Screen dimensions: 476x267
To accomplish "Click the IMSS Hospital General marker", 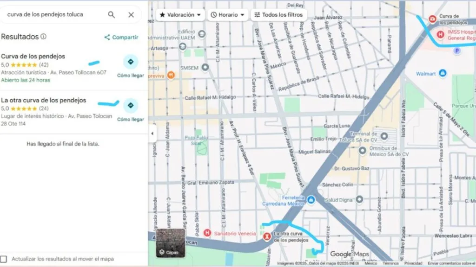I will (441, 34).
